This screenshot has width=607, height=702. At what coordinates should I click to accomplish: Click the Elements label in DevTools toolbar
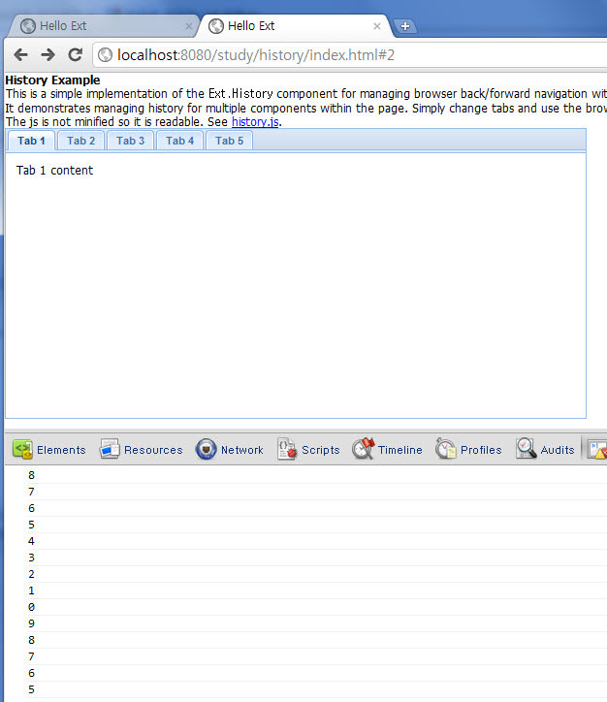pyautogui.click(x=61, y=450)
